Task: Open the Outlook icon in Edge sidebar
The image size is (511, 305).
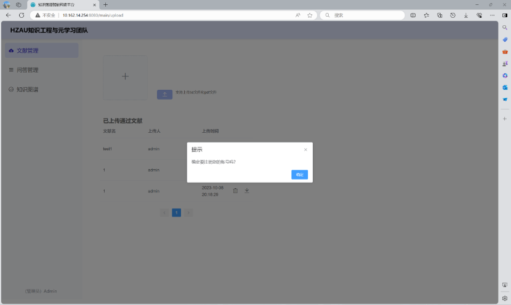Action: (505, 87)
